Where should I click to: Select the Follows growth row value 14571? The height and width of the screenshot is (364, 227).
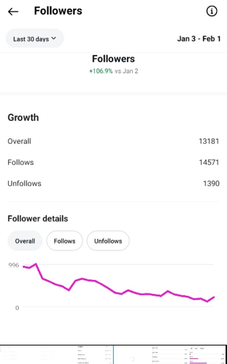pos(209,162)
